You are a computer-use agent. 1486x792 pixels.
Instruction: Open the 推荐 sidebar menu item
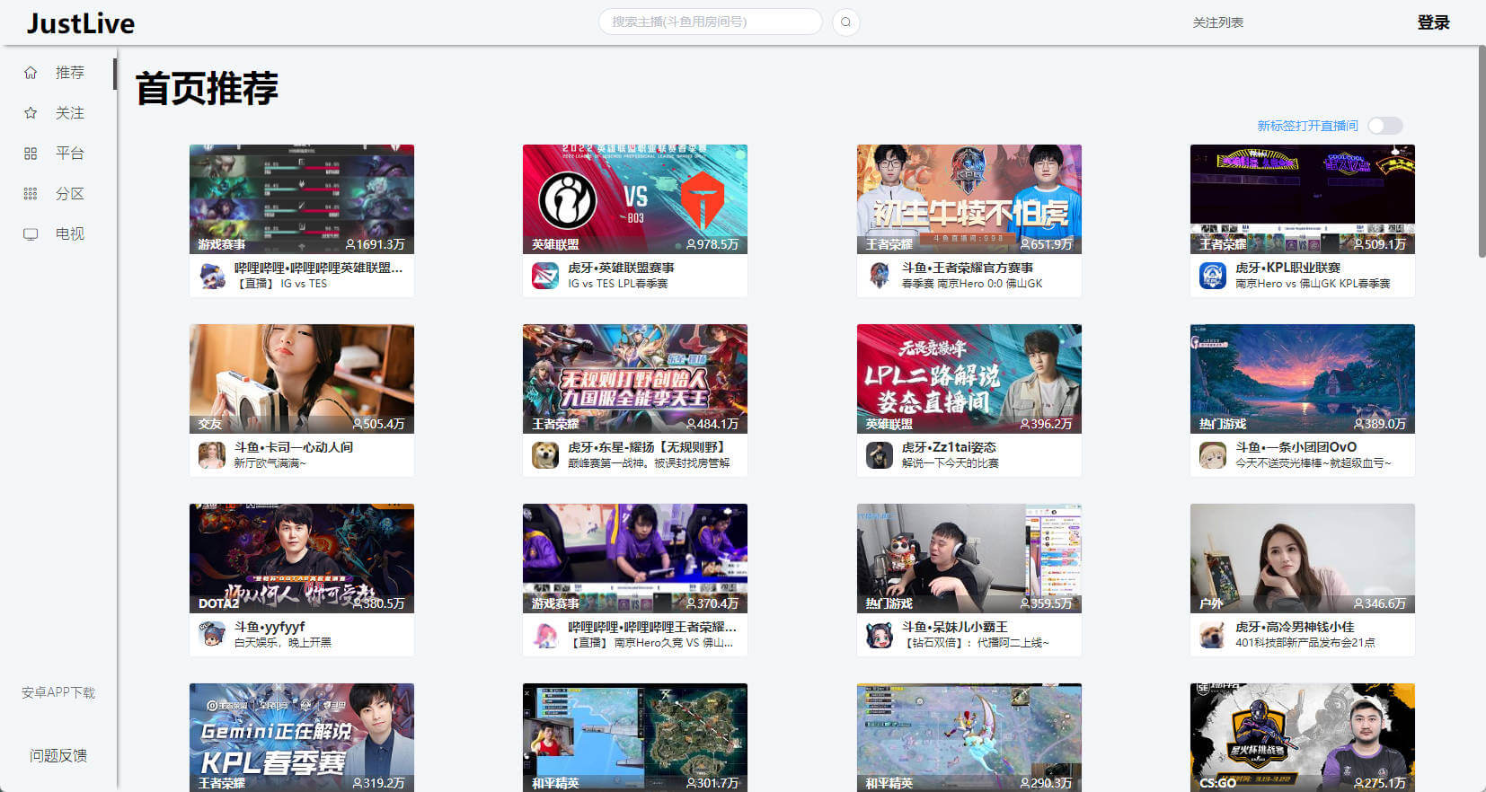58,73
